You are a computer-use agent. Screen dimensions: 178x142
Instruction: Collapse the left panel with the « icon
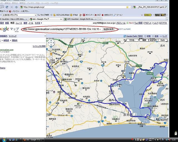(45, 36)
